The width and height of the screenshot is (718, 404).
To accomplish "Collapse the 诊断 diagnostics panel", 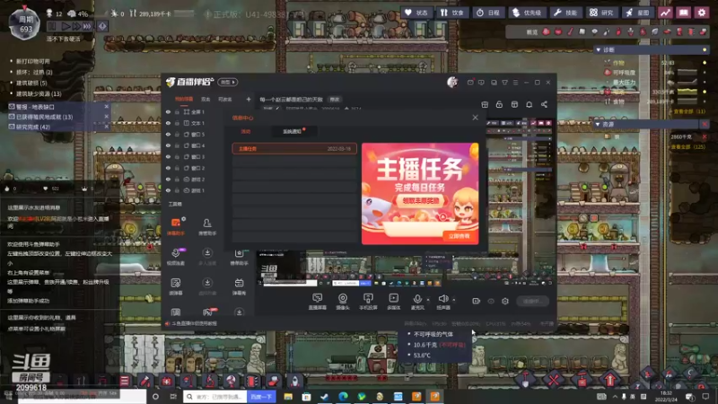I will (x=598, y=50).
